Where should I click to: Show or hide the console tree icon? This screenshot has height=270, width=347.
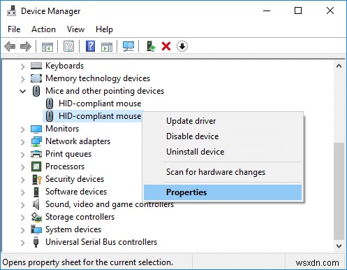pos(47,46)
